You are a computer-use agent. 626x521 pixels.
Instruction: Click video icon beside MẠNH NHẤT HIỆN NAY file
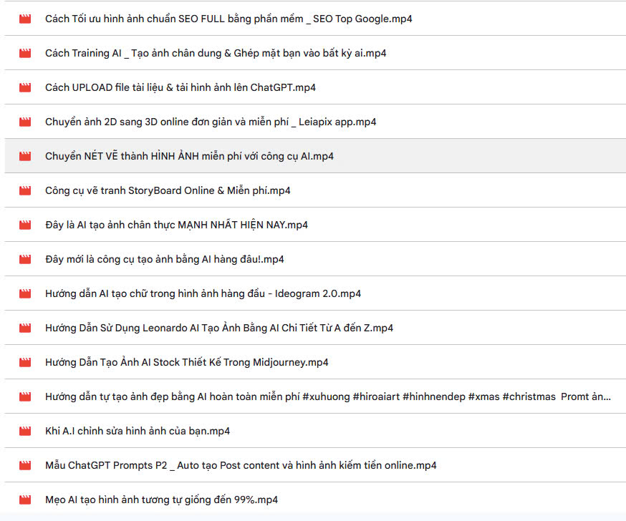click(25, 225)
